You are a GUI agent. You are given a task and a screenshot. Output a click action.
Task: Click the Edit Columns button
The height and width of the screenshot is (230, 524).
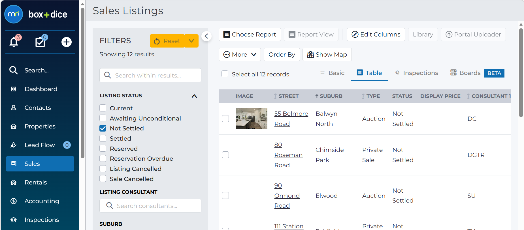coord(376,35)
